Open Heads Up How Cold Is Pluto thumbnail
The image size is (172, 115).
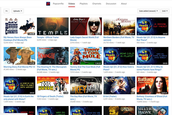click(119, 56)
